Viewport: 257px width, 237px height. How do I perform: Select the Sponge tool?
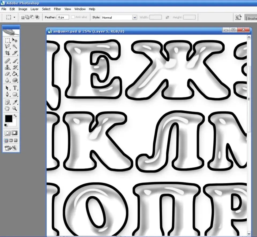(x=15, y=80)
